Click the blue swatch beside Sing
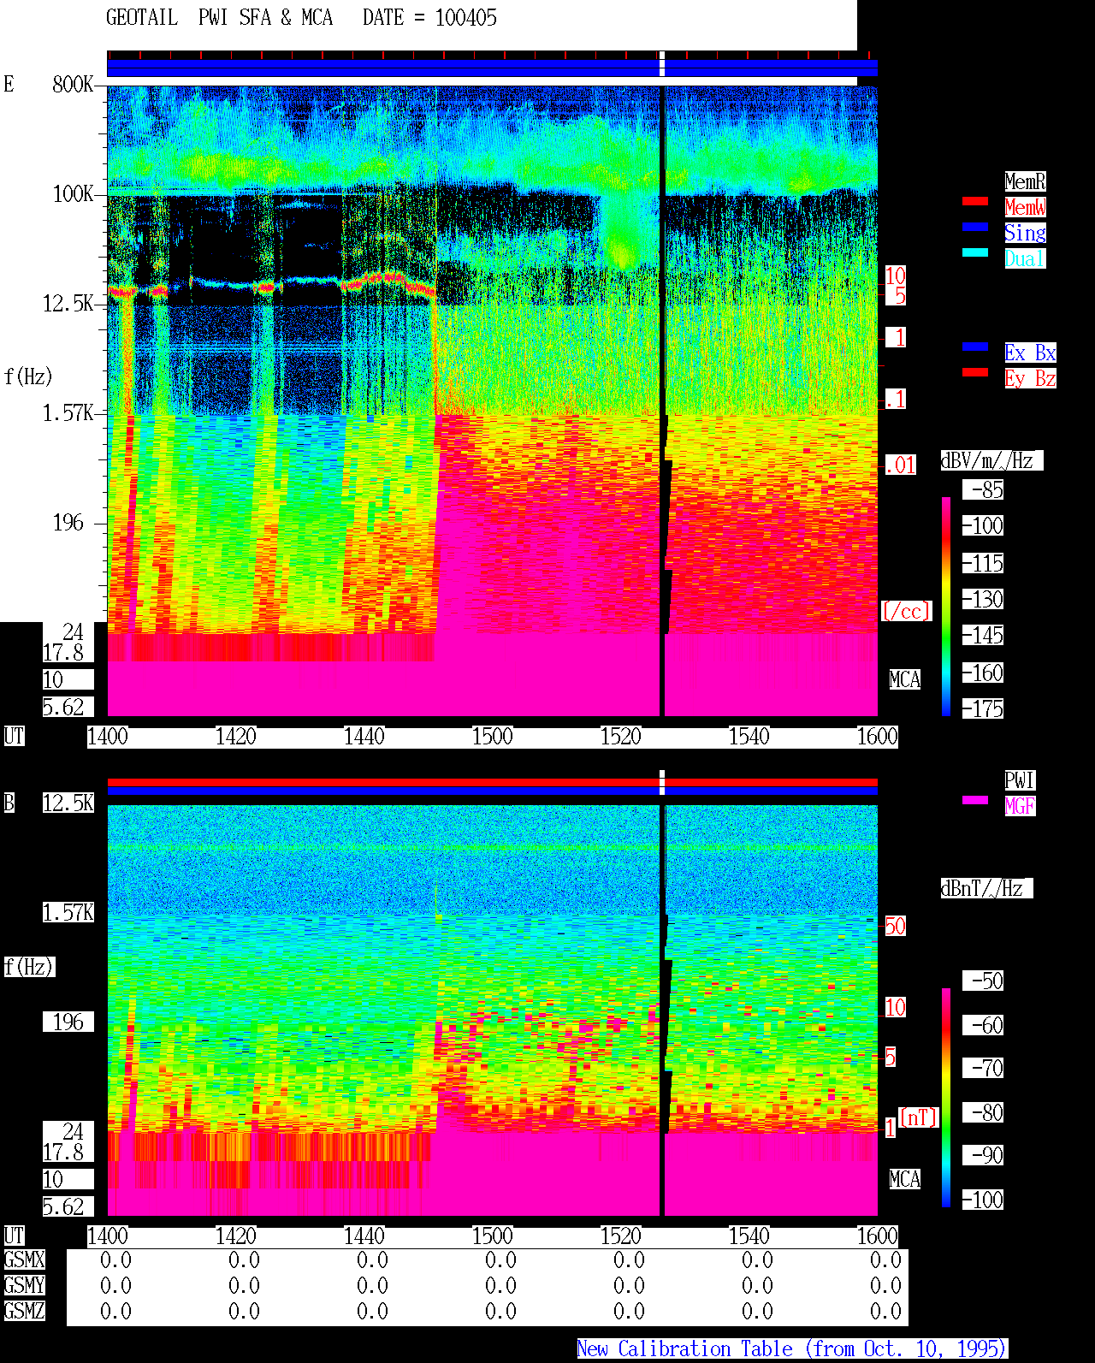The image size is (1095, 1363). [x=975, y=227]
